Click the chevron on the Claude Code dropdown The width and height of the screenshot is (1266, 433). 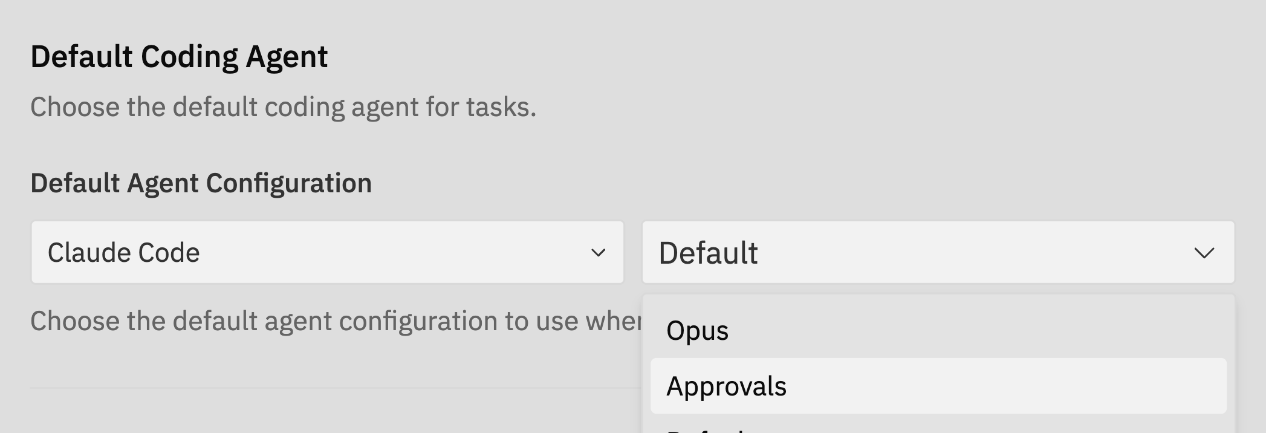click(x=597, y=253)
